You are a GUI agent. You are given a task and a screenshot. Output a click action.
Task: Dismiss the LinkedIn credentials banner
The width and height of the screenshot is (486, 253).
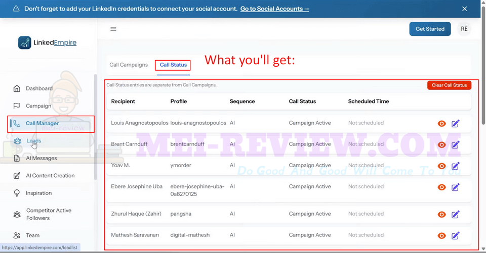tap(464, 9)
